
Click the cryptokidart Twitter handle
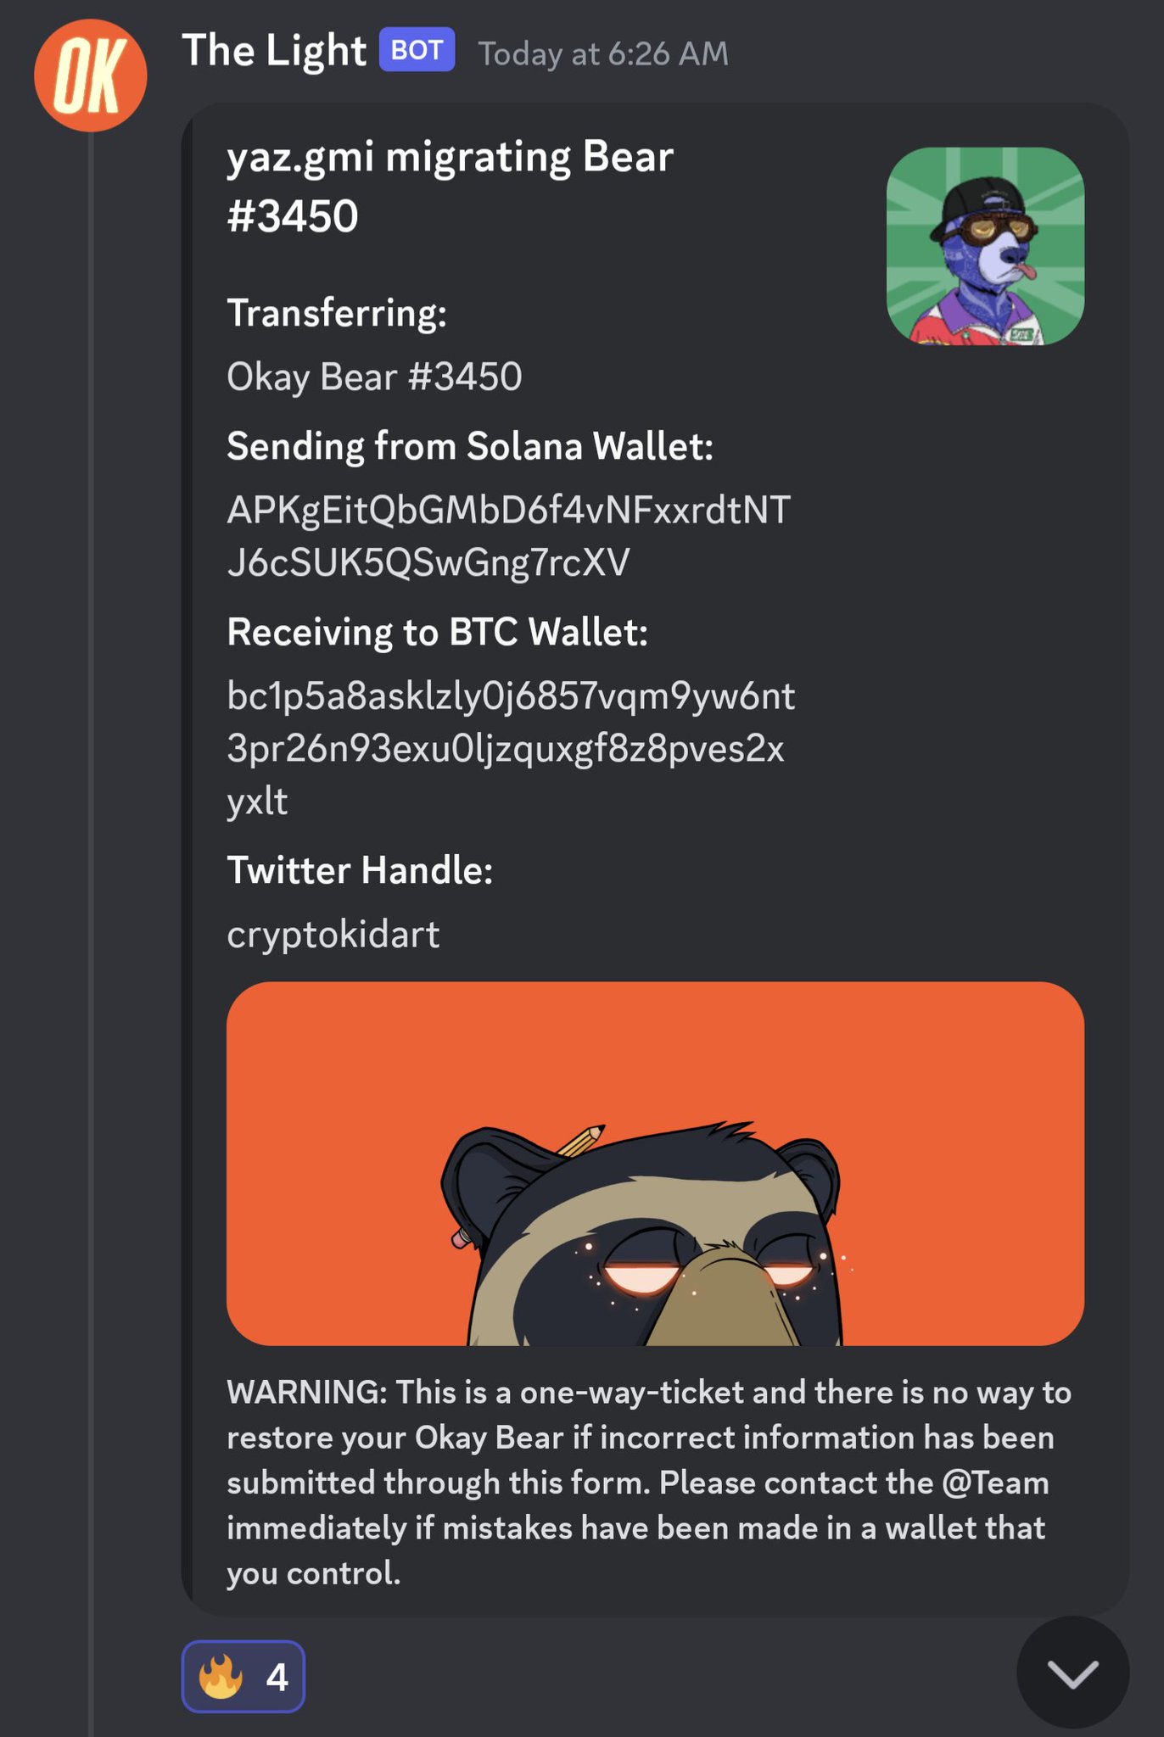coord(333,935)
